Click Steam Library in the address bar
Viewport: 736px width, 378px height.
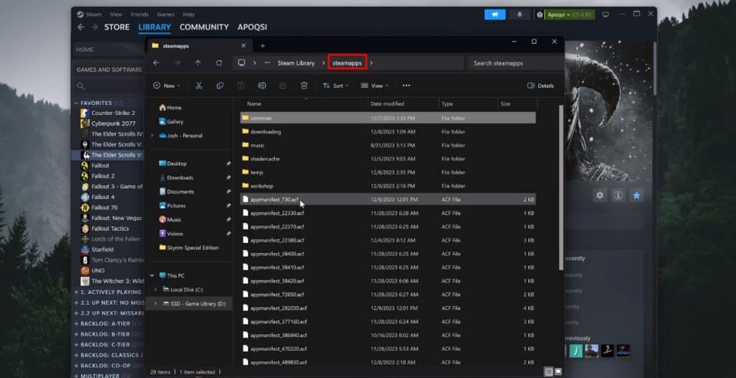point(295,63)
